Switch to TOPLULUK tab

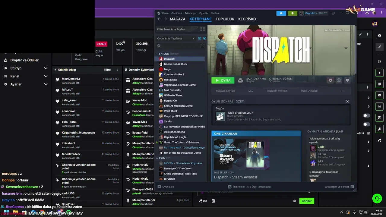(x=225, y=19)
